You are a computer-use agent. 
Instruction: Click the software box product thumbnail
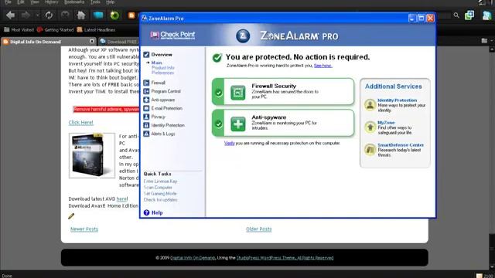92,155
